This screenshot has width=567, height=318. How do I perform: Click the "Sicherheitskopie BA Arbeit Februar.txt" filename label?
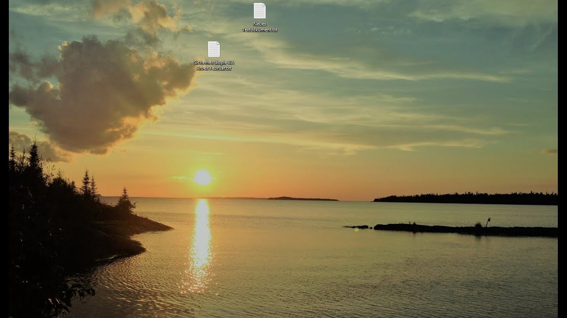coord(214,65)
